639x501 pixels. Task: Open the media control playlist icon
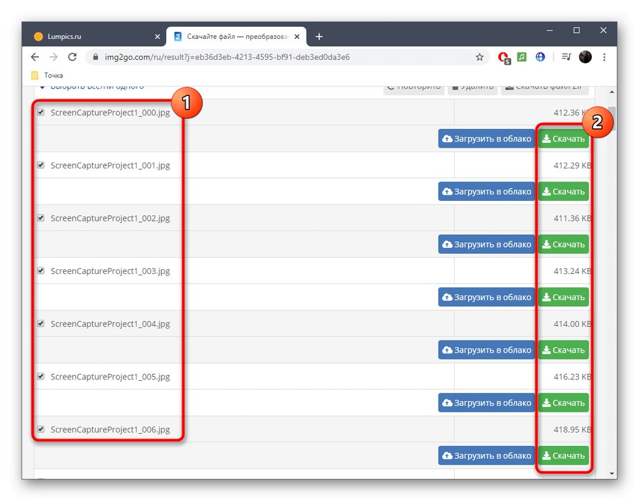click(x=566, y=57)
